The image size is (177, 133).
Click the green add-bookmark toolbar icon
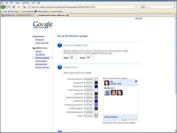[x=24, y=7]
